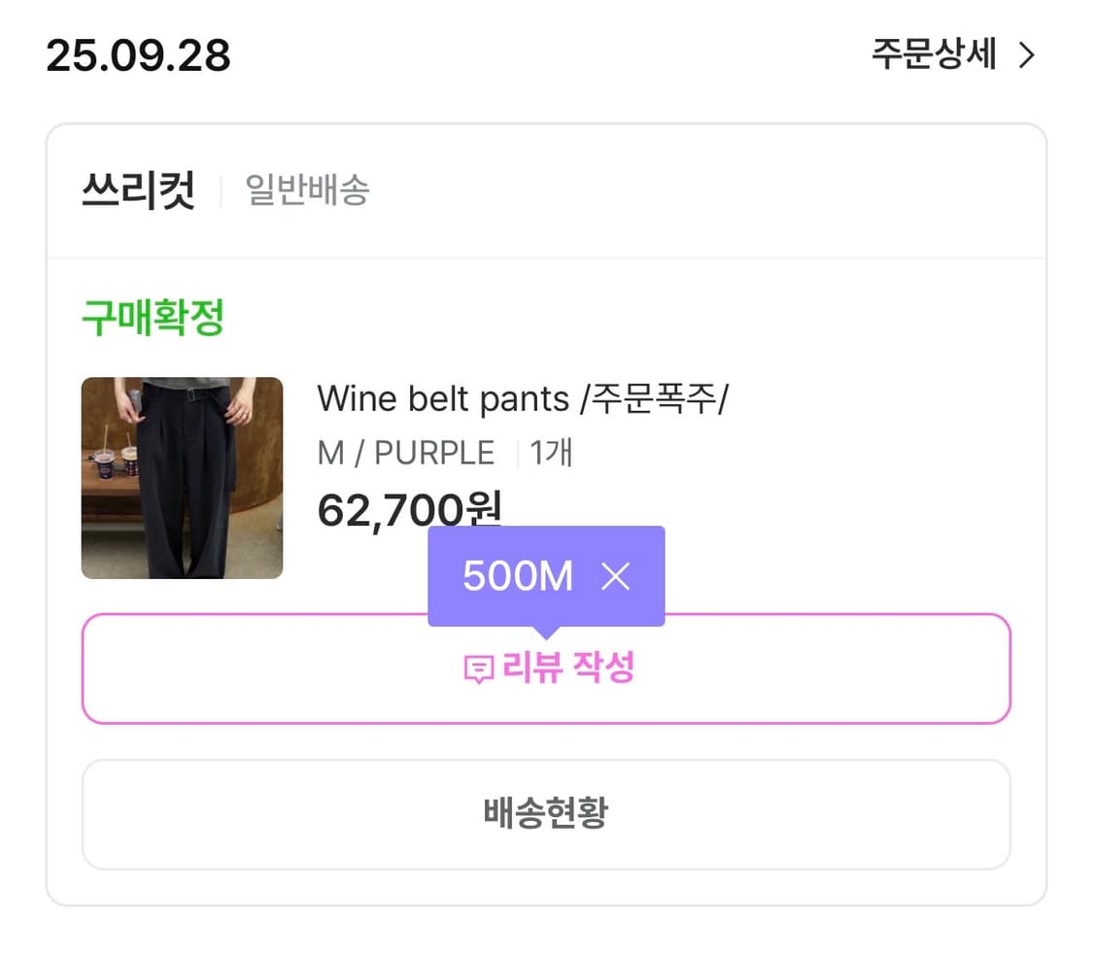Image resolution: width=1093 pixels, height=960 pixels.
Task: Click the speech bubble review icon
Action: pyautogui.click(x=478, y=669)
